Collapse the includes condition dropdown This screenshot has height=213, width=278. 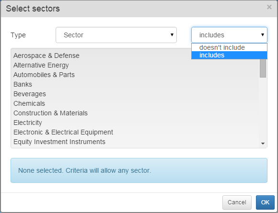pos(229,35)
